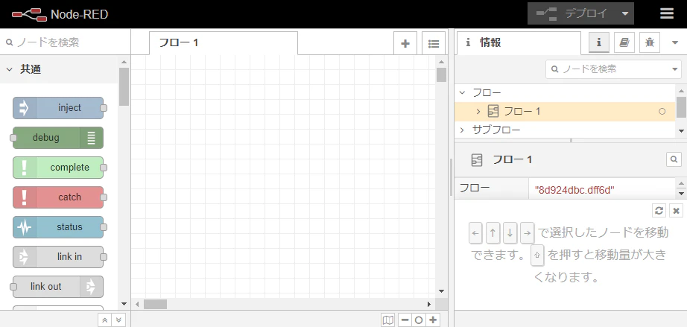Screen dimensions: 687x327
Task: Click the workspace horizontal scrollbar thumb
Action: point(156,304)
